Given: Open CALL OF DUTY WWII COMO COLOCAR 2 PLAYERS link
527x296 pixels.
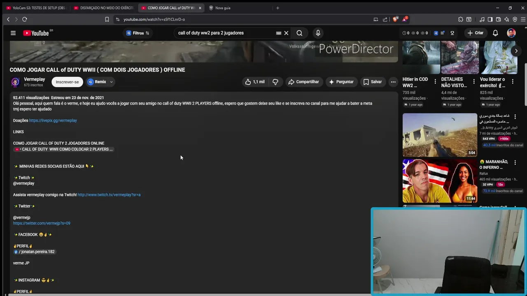Looking at the screenshot, I should 63,149.
